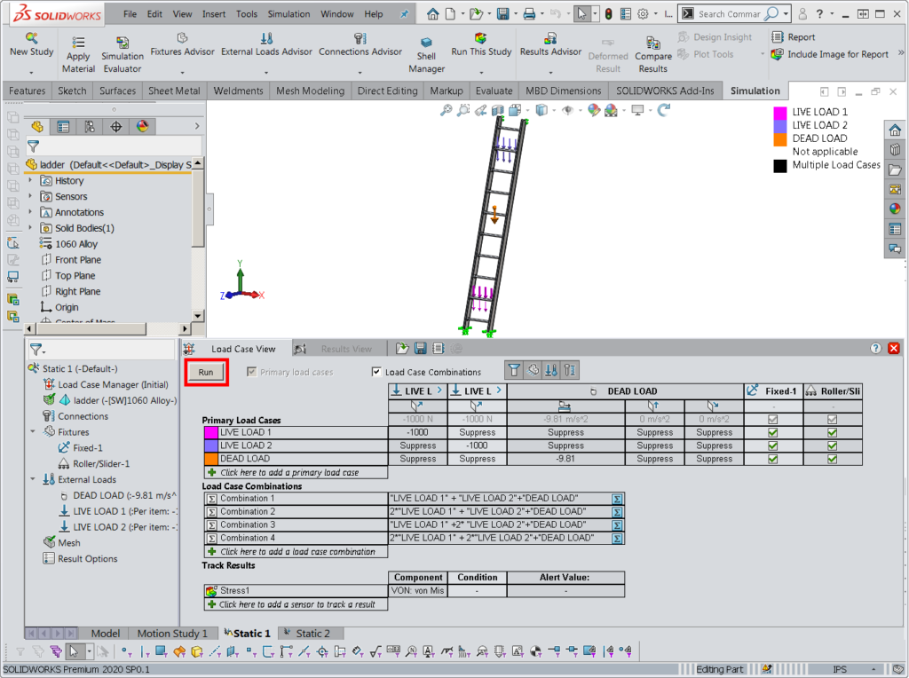
Task: Switch to FeatureManager design tree icon
Action: coord(37,126)
